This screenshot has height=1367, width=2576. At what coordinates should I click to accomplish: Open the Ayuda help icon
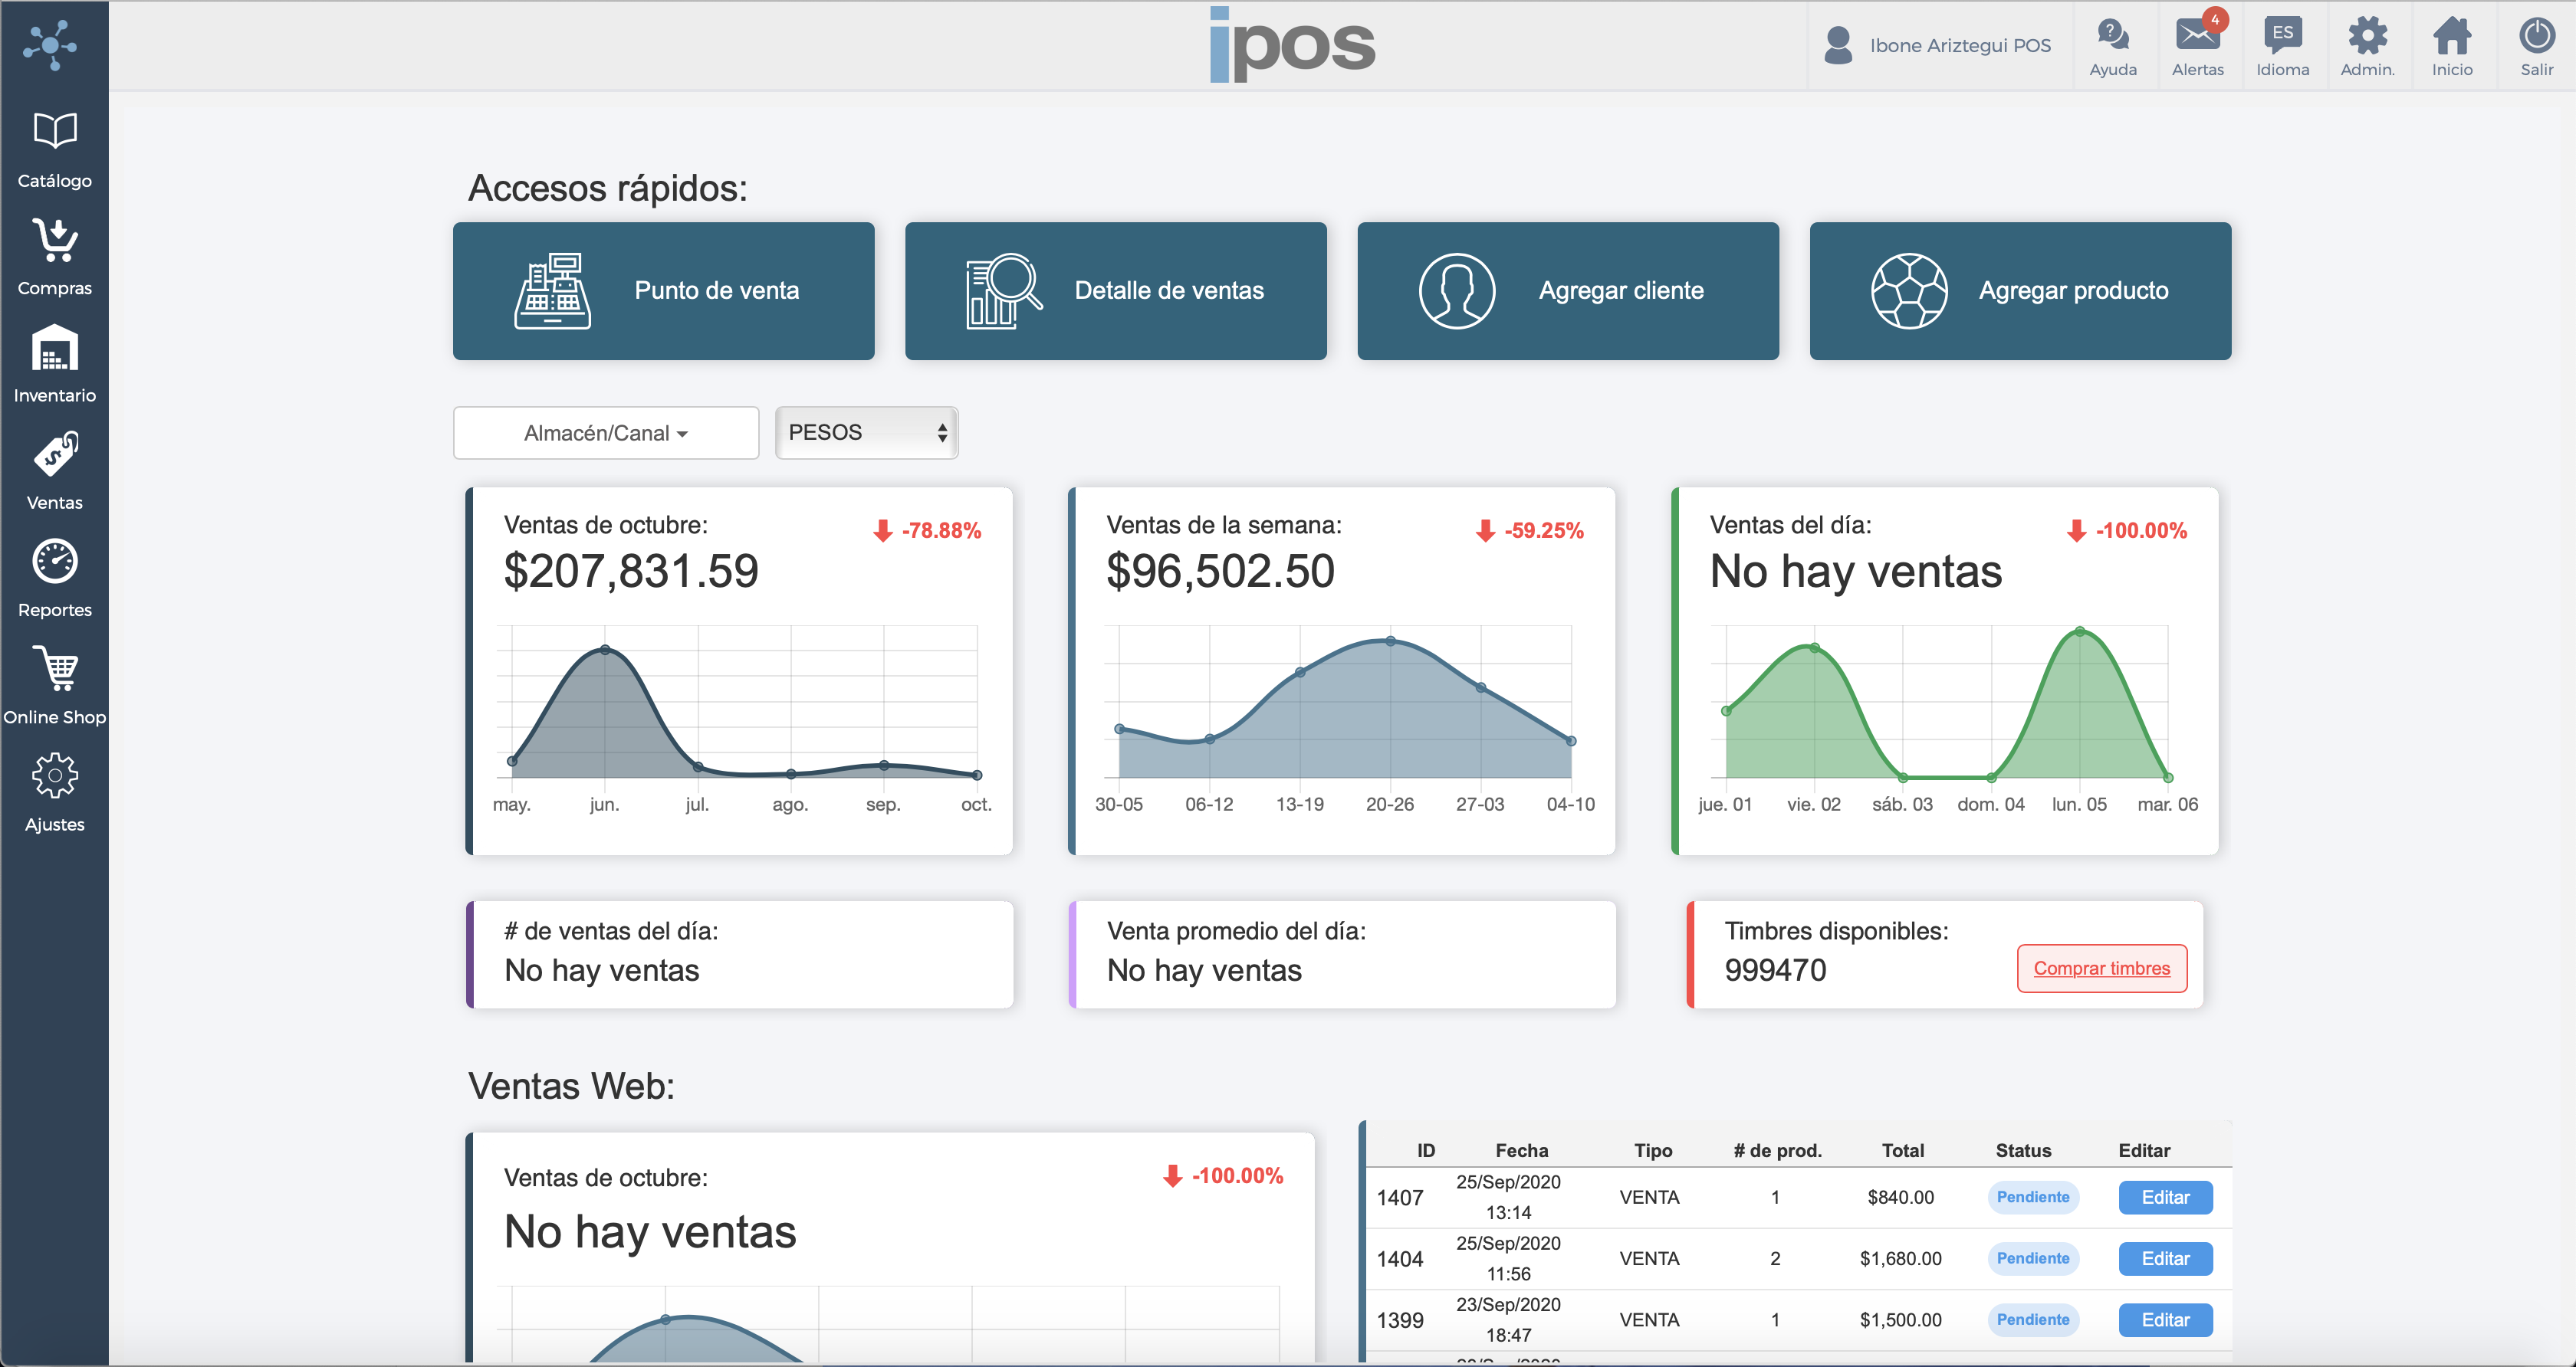click(x=2114, y=44)
